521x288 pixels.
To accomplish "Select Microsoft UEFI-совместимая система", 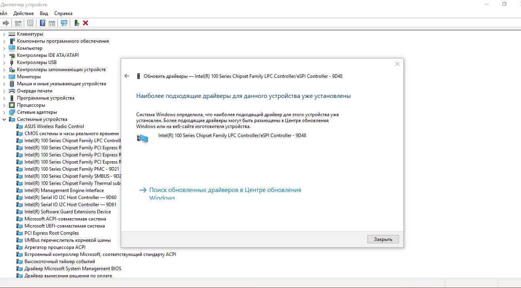I will pos(61,226).
